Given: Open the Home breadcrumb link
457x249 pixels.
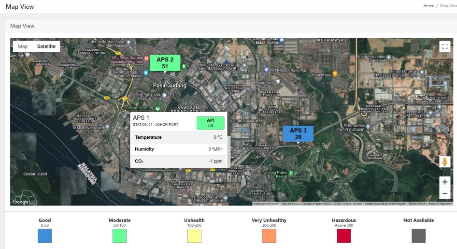Looking at the screenshot, I should click(x=428, y=6).
